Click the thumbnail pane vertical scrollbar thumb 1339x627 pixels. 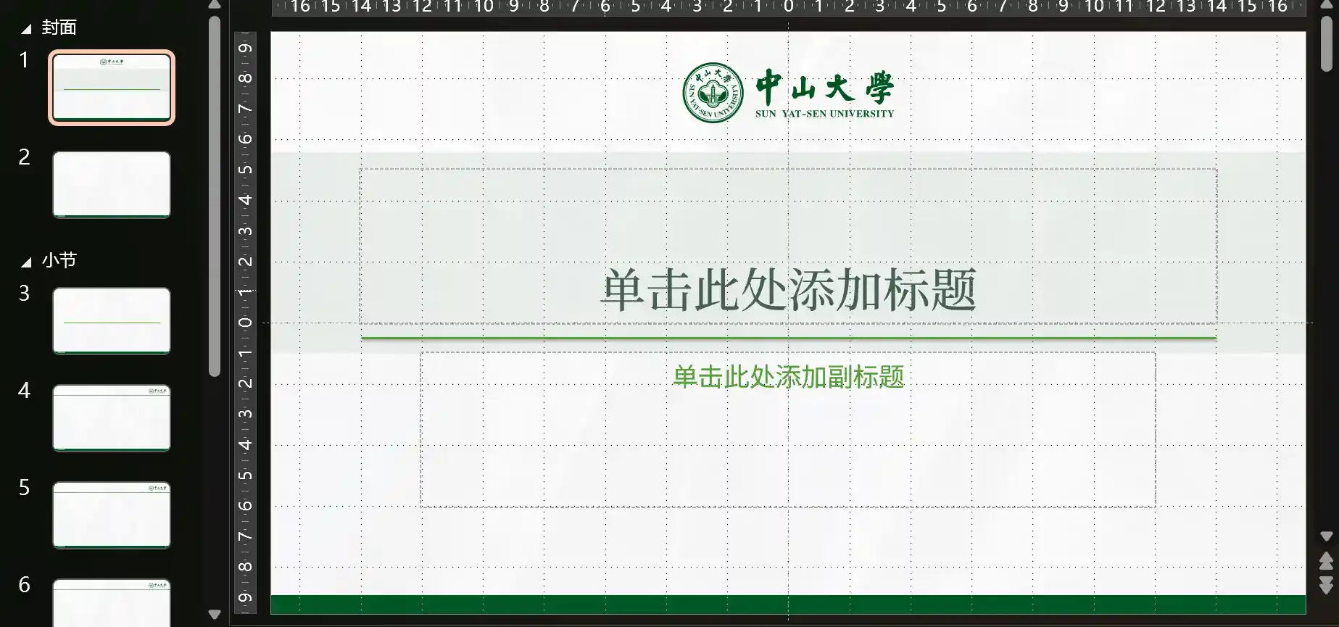click(x=214, y=196)
